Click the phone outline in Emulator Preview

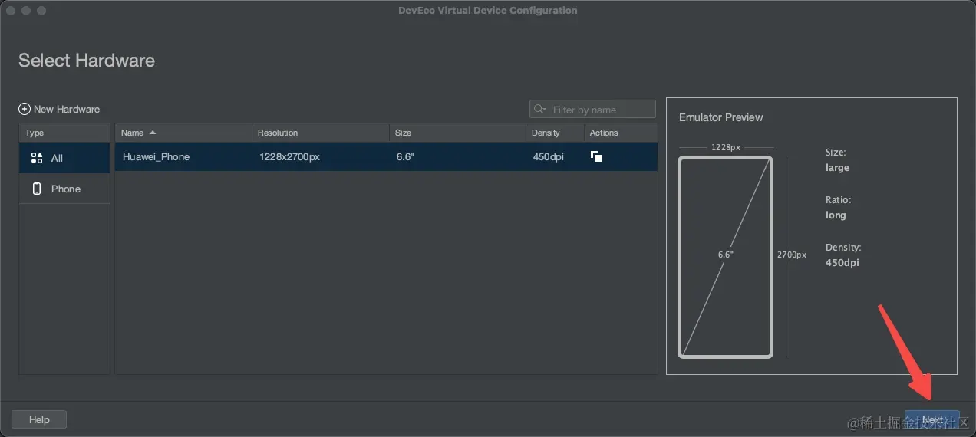725,257
